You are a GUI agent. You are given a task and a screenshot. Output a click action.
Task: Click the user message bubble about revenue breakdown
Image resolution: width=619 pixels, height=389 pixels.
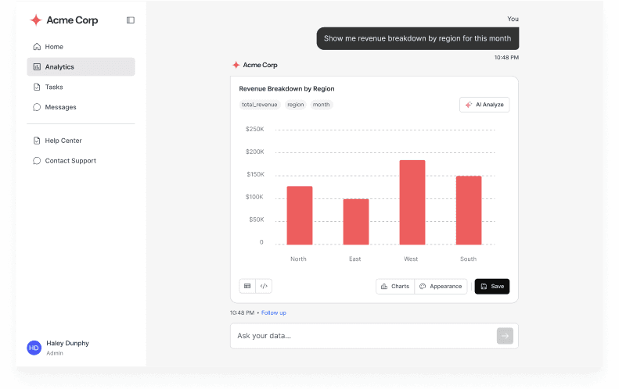(x=418, y=38)
